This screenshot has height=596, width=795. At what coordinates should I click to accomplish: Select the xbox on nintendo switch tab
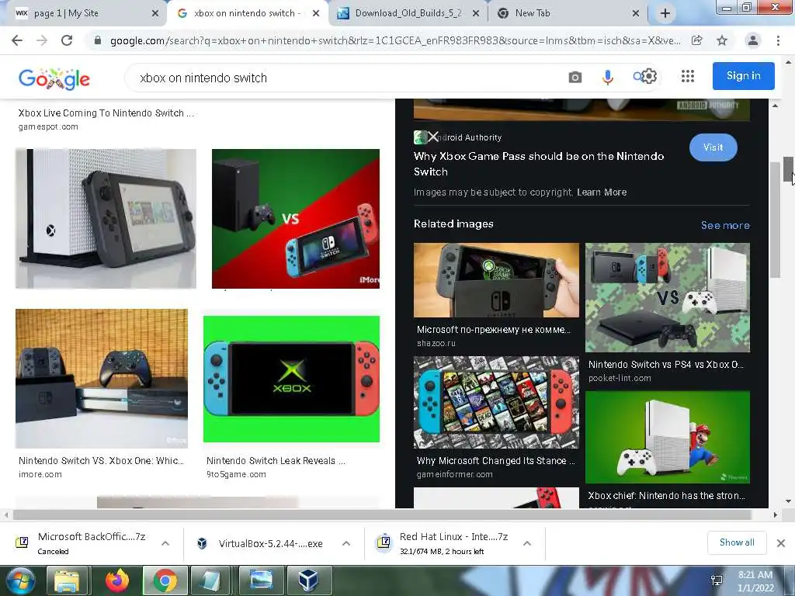tap(248, 14)
